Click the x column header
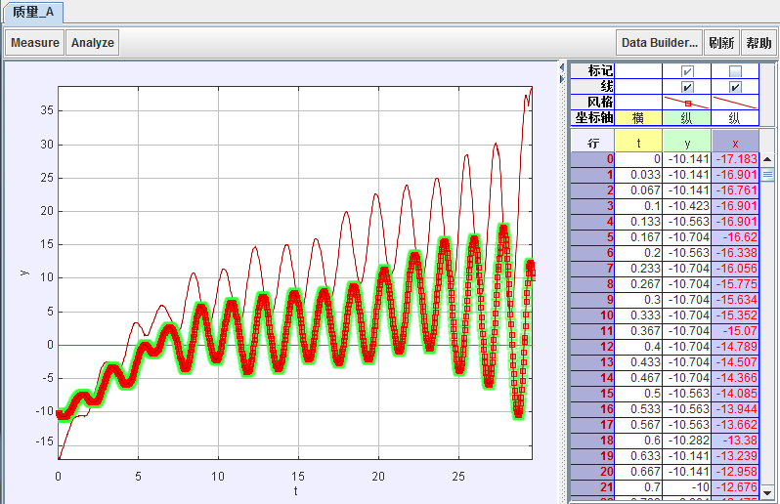780x504 pixels. pyautogui.click(x=735, y=143)
